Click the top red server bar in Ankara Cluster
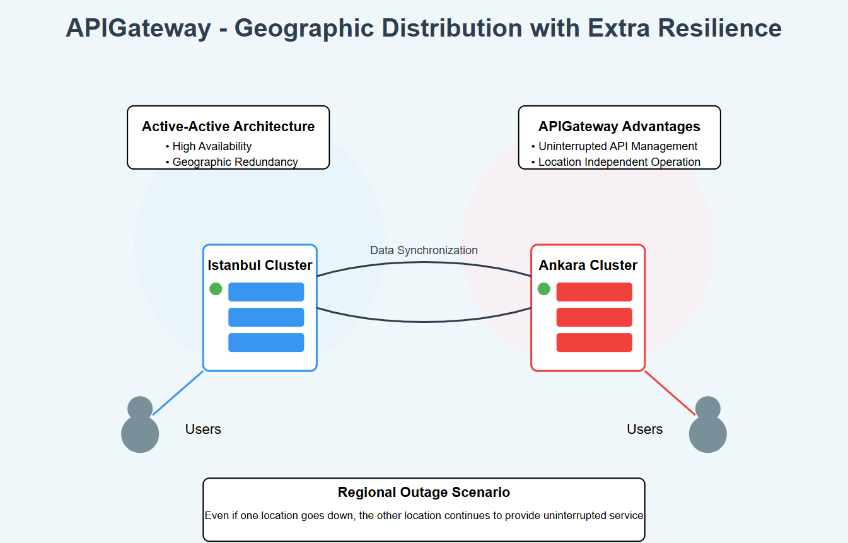This screenshot has width=848, height=543. point(594,292)
